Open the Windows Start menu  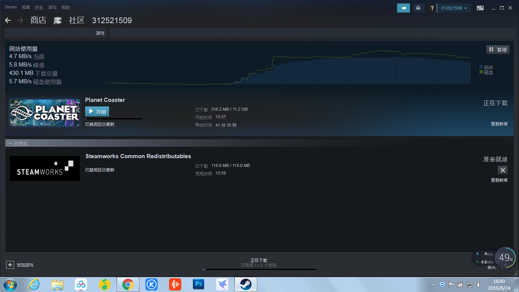[9, 284]
